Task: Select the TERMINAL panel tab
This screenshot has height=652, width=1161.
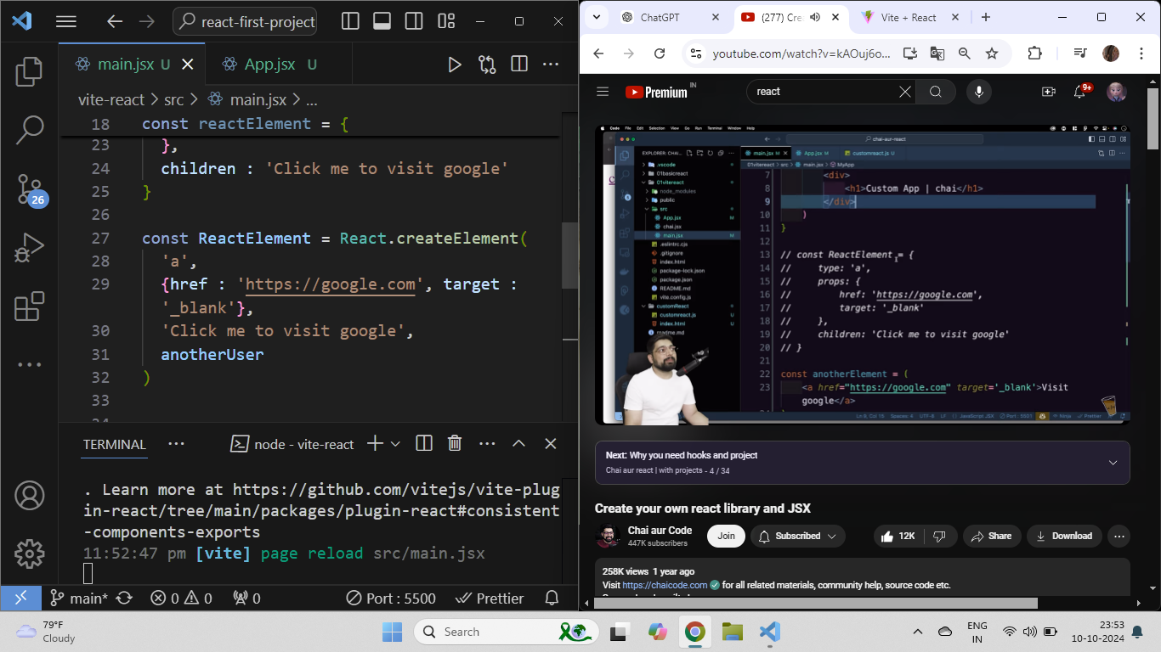Action: pos(115,444)
